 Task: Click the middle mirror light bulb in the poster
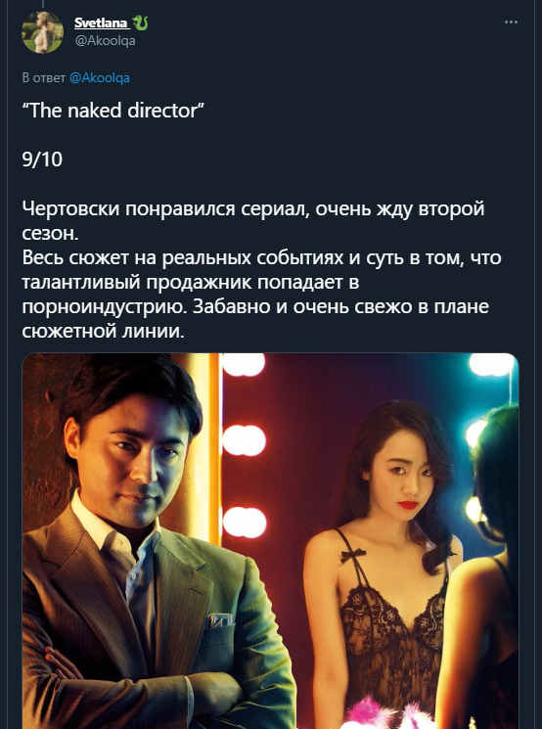(x=244, y=440)
